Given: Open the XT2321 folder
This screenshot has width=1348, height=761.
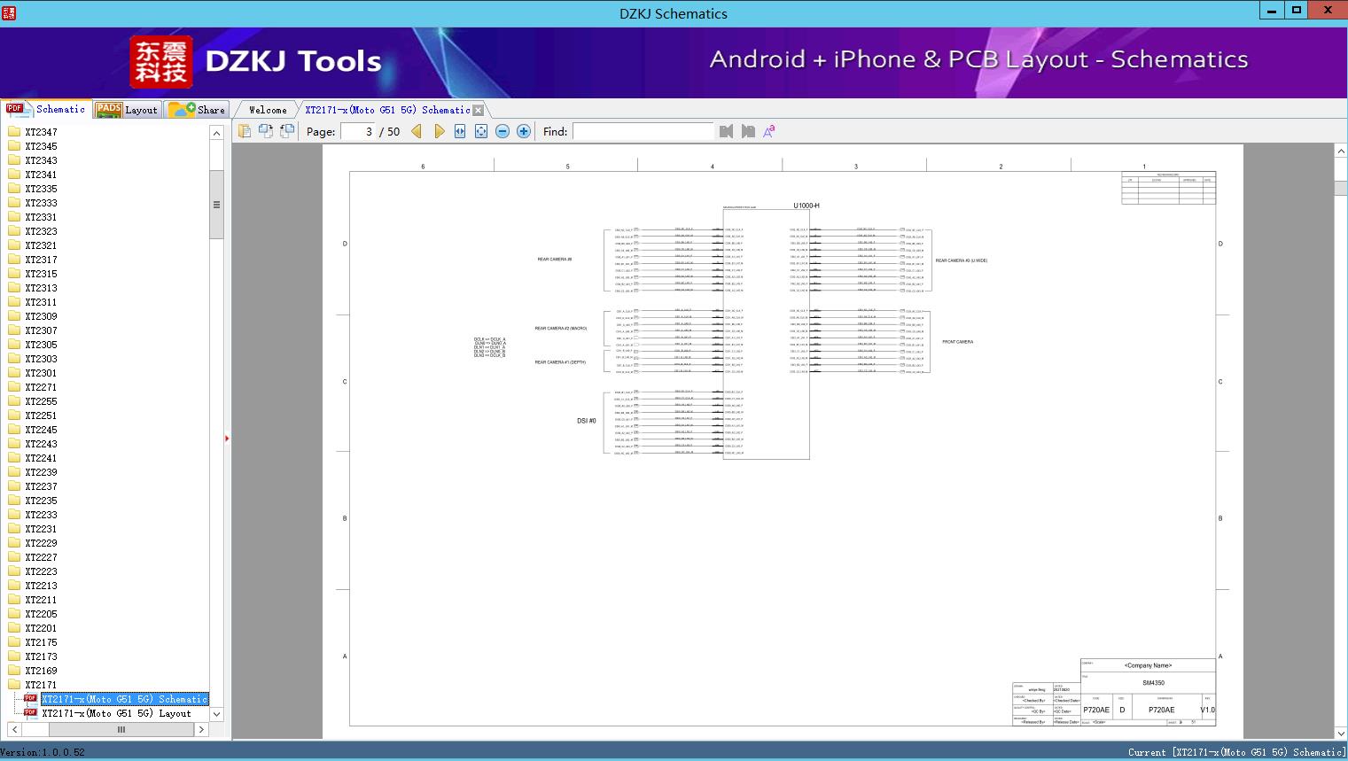Looking at the screenshot, I should coord(41,245).
